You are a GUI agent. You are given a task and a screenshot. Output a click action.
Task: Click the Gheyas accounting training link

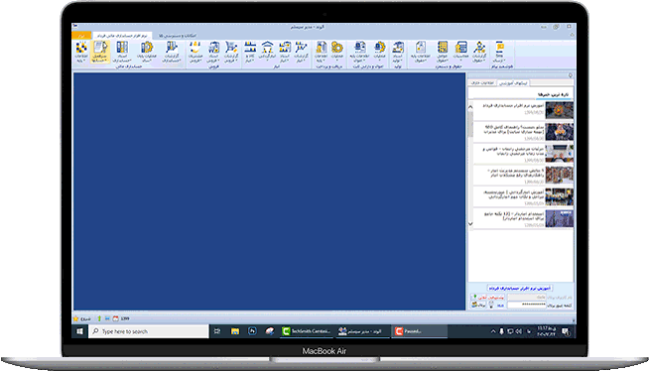pos(519,288)
